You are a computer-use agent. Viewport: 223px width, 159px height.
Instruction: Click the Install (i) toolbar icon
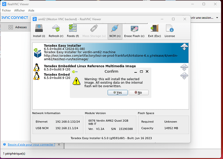[x=39, y=28]
